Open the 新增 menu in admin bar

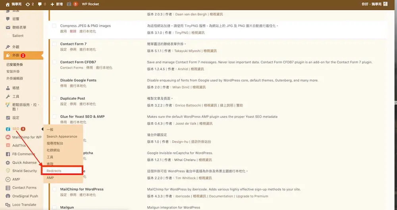(57, 4)
